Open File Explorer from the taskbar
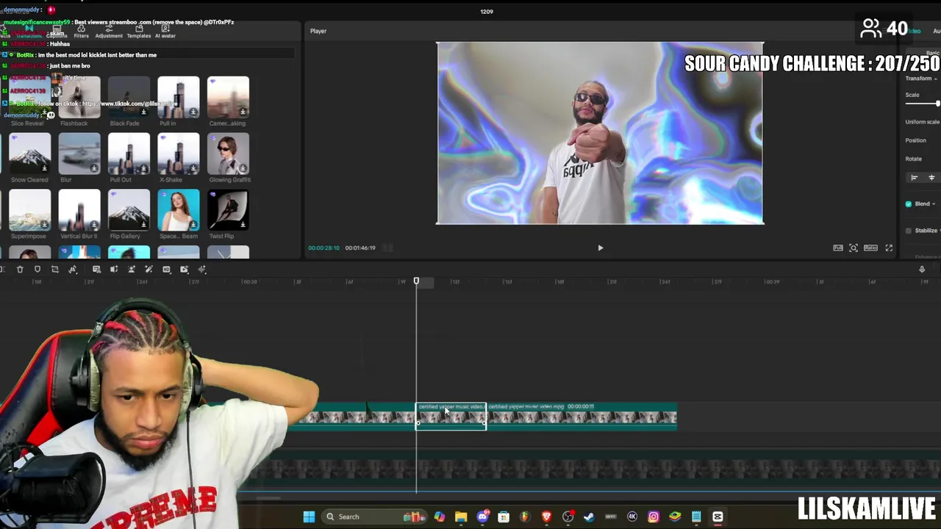The width and height of the screenshot is (941, 529). (461, 517)
